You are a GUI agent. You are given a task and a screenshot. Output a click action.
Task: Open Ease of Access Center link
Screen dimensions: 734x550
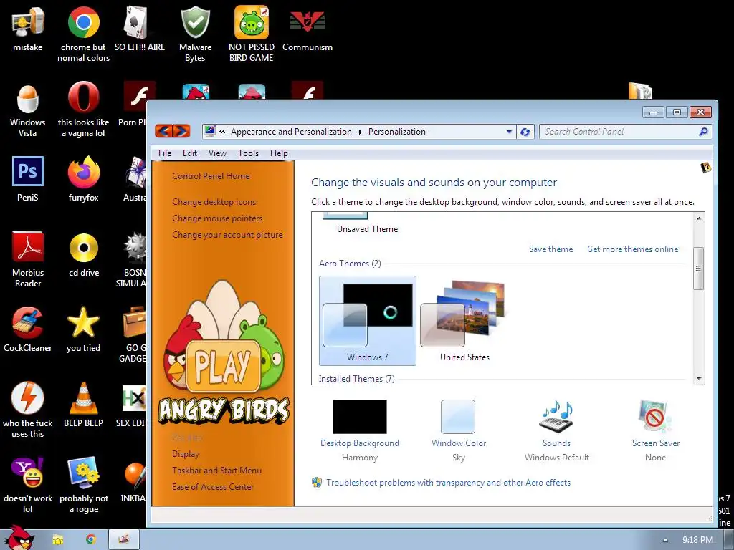[212, 486]
